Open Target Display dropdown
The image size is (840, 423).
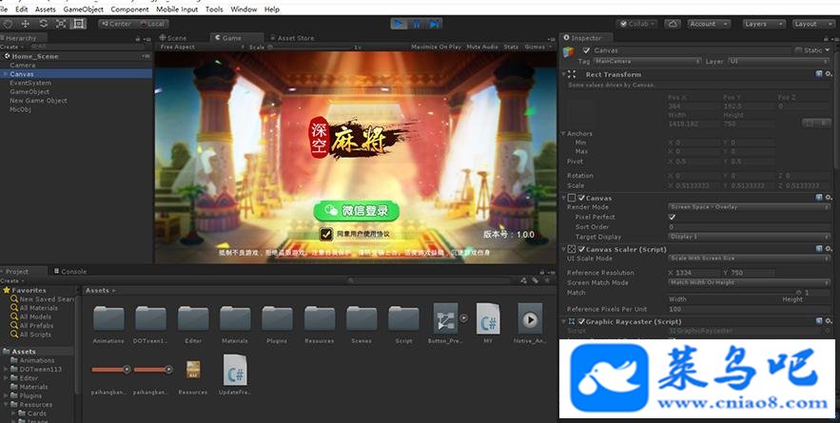click(750, 237)
